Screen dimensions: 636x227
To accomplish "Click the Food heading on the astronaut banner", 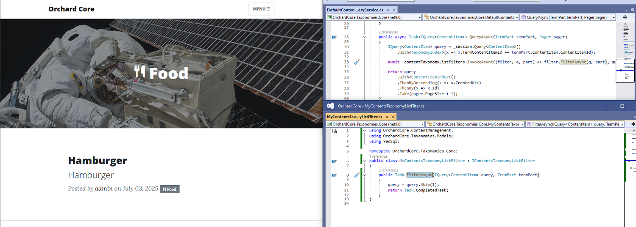I will tap(168, 73).
